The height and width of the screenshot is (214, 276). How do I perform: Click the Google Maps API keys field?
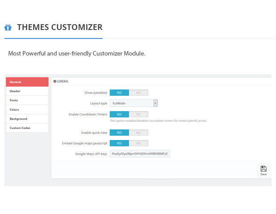(140, 154)
